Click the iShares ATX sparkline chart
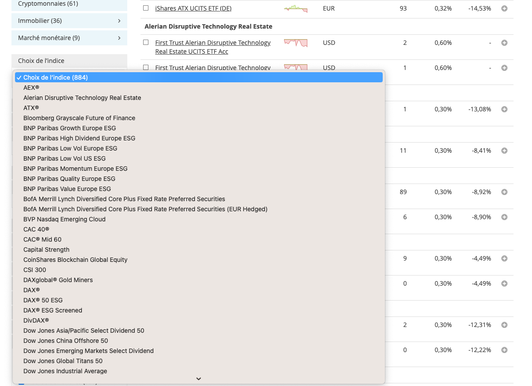Viewport: 532px width, 386px height. click(x=296, y=8)
